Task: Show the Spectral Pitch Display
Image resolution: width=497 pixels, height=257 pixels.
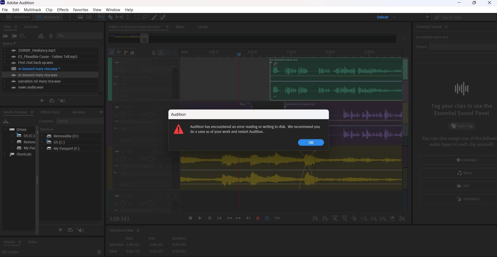Action: 89,17
